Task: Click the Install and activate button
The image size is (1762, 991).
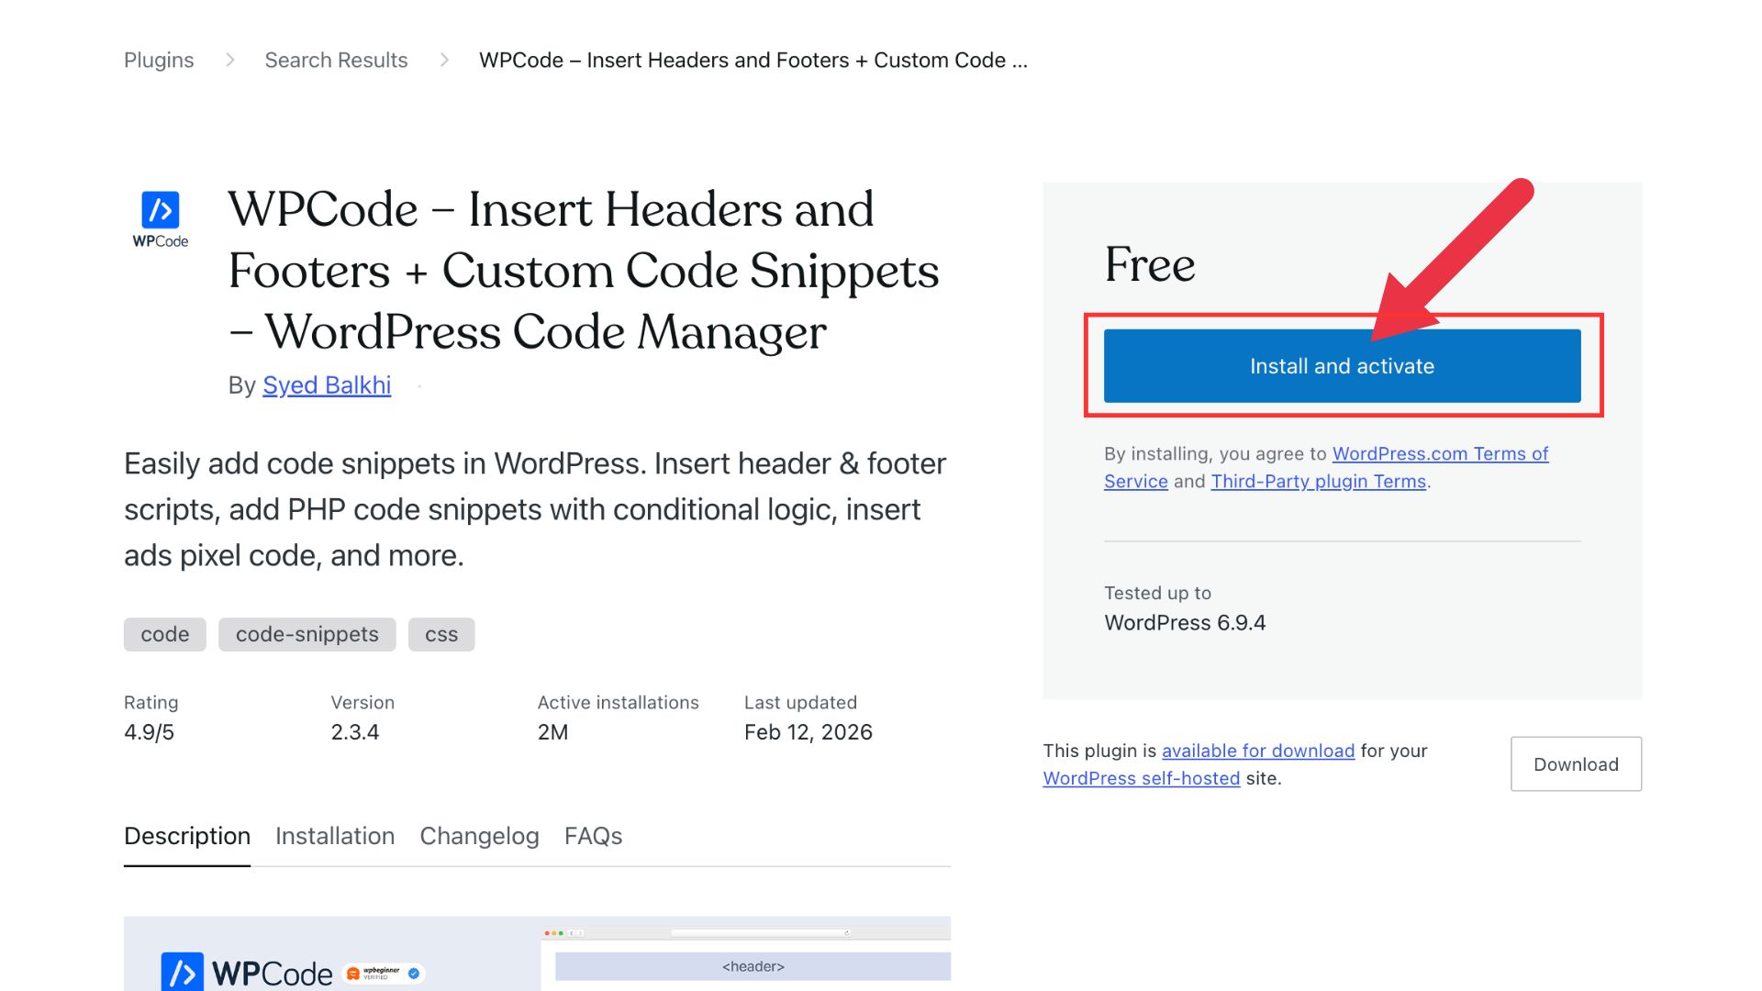Action: click(1342, 366)
